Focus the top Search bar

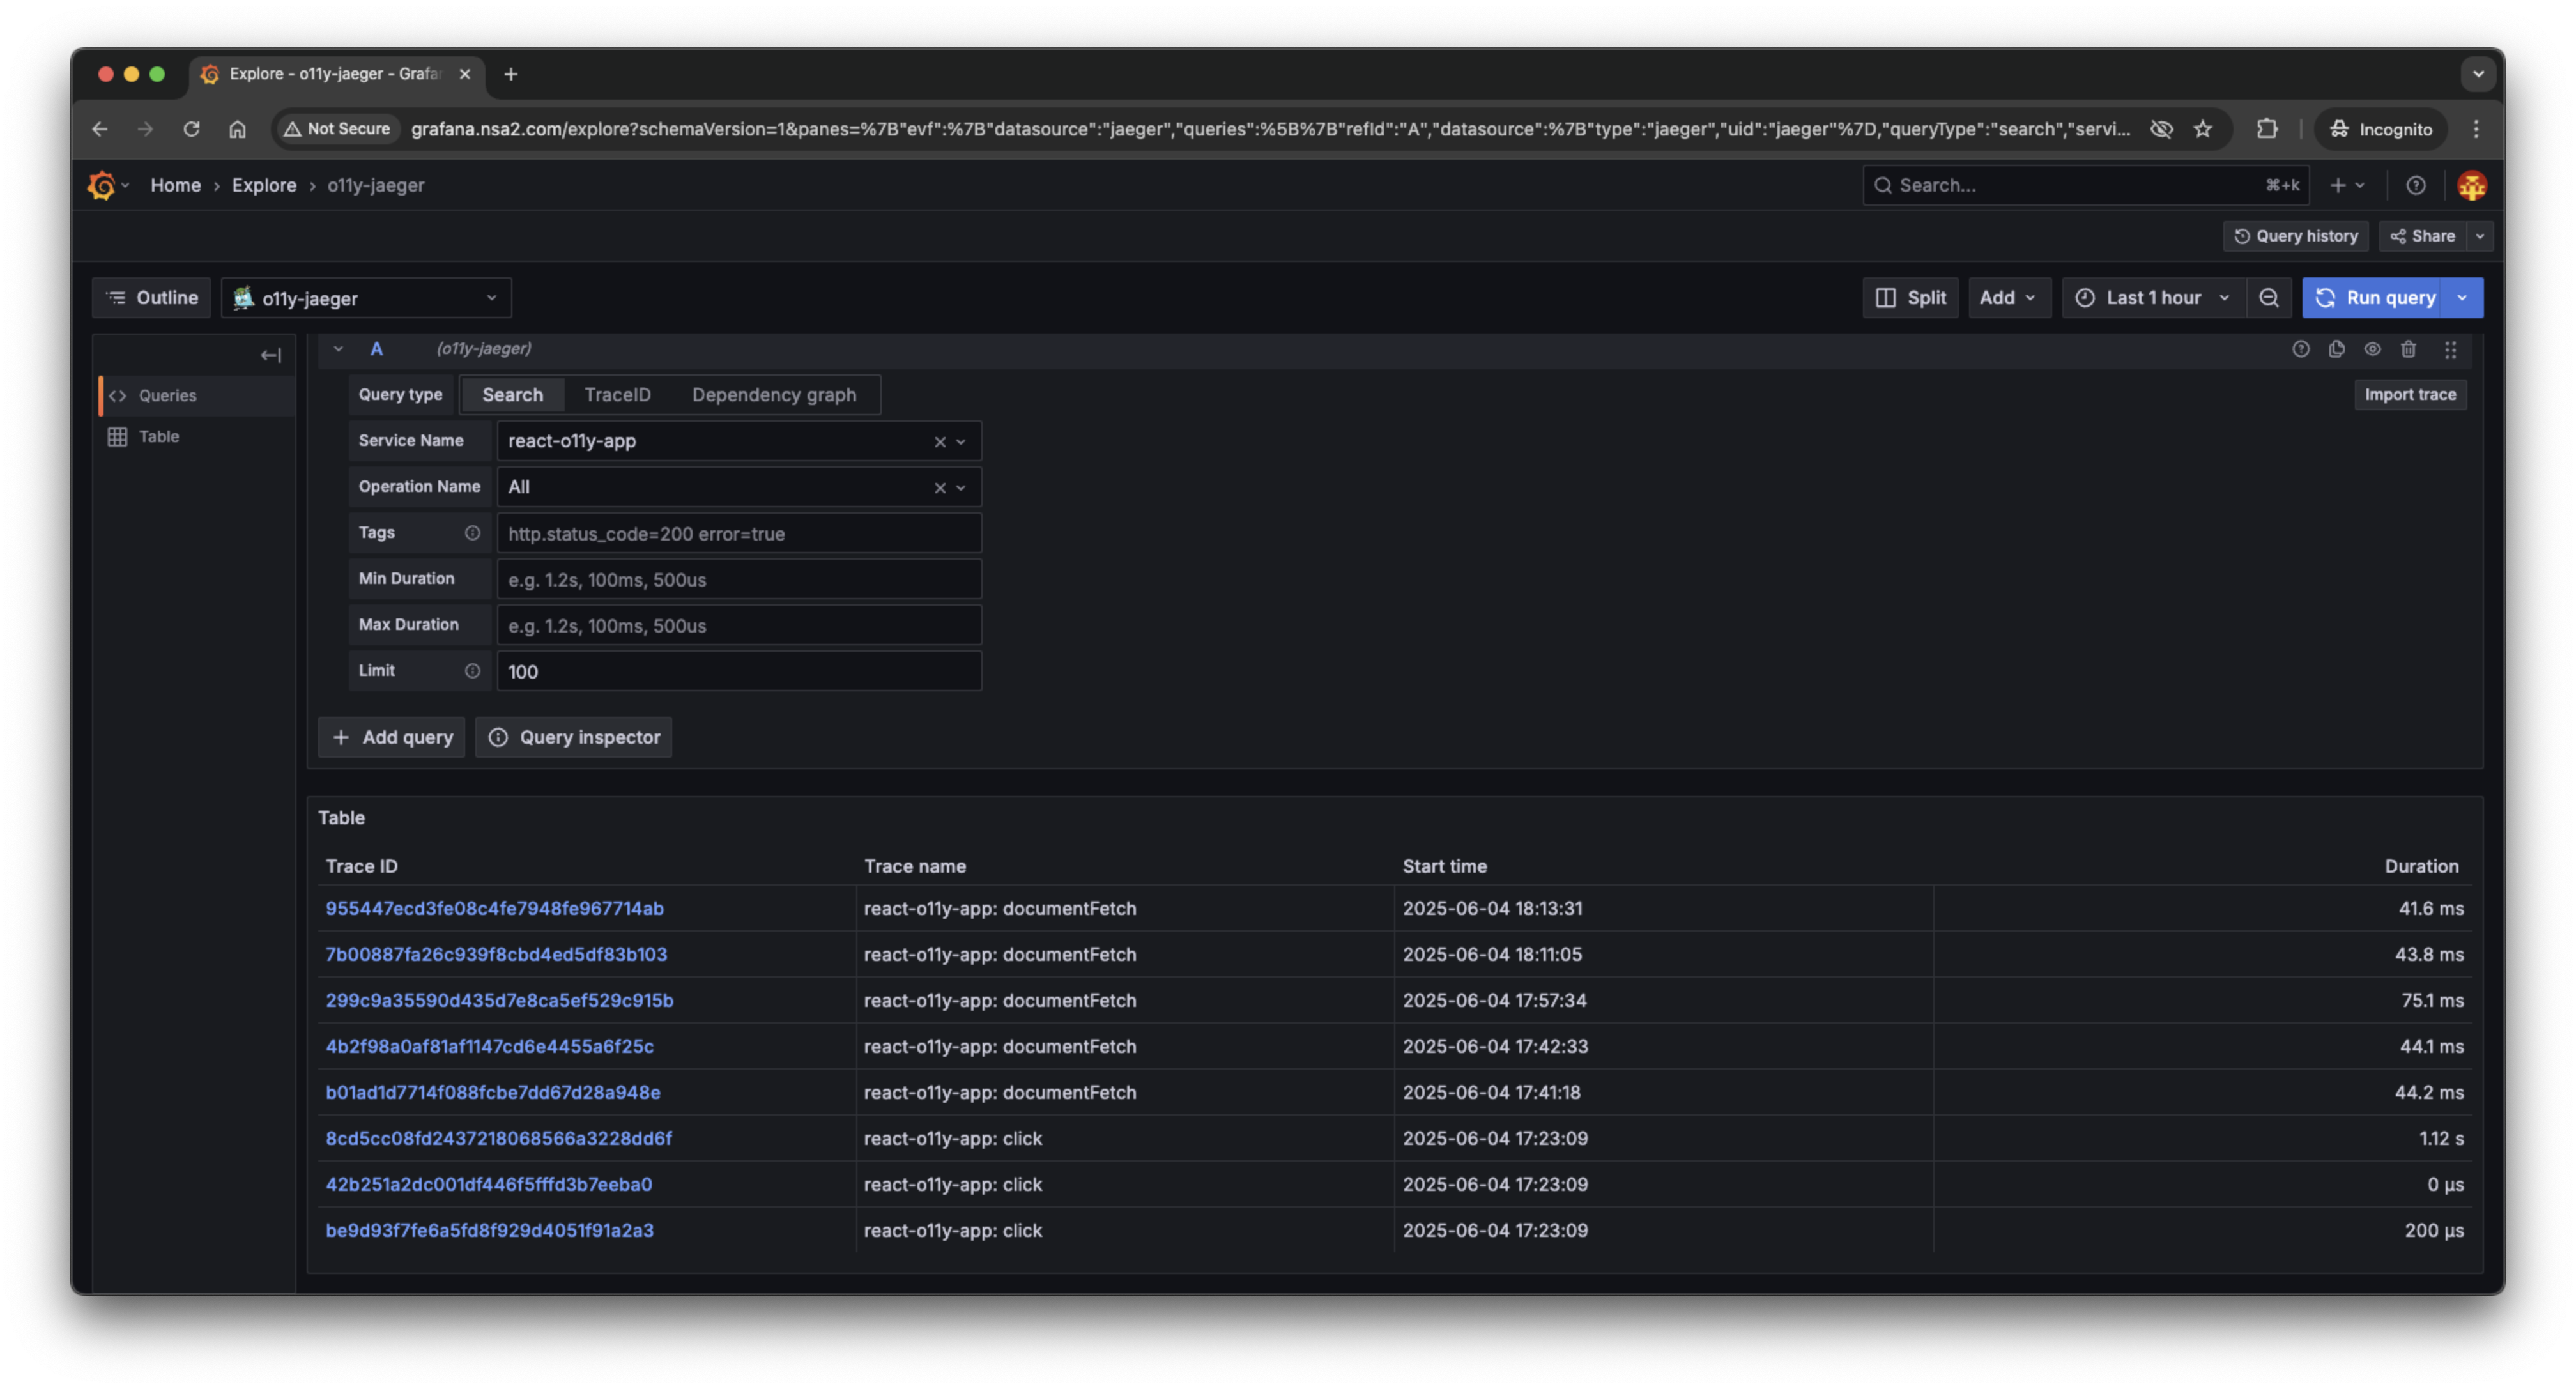(x=2086, y=185)
